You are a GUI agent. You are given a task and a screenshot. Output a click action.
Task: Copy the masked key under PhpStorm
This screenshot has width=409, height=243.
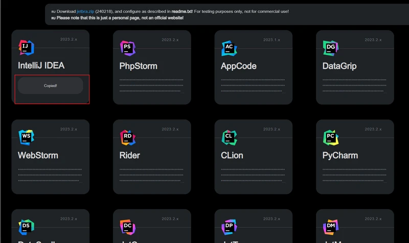coord(152,85)
